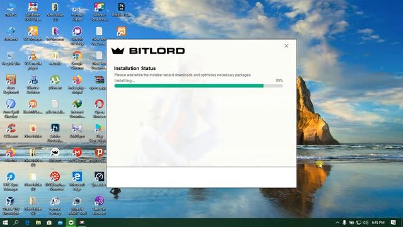Open HTC Sync Manager shortcut
Screen dimensions: 403x227
(11, 181)
